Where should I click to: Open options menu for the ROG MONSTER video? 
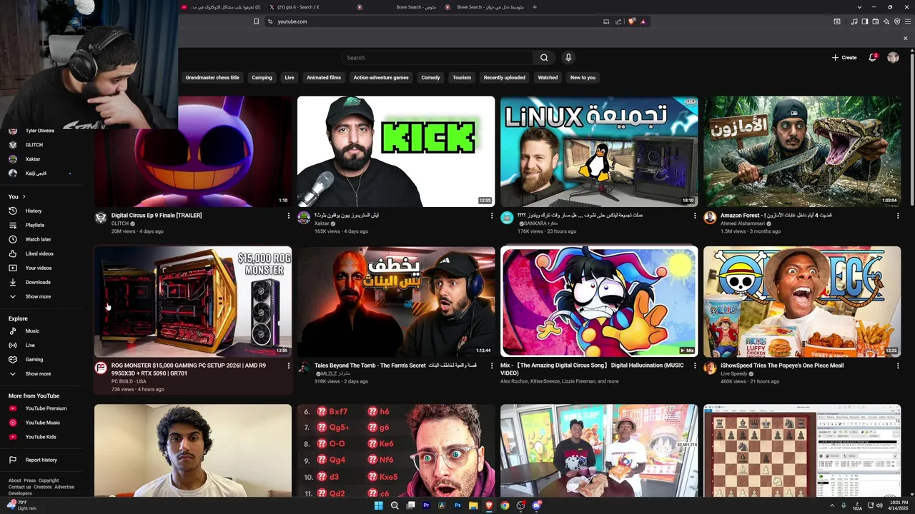[289, 366]
